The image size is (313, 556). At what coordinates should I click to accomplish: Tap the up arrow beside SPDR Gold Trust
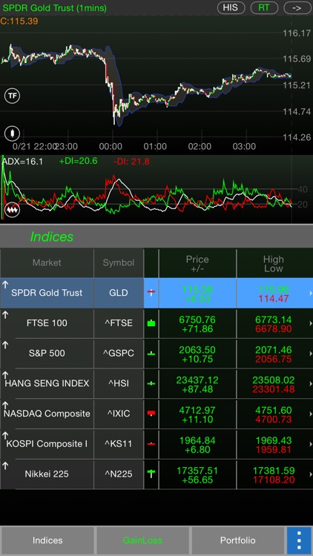point(5,285)
